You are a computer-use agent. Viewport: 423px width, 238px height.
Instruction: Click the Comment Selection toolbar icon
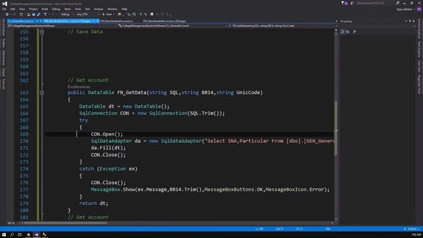141,15
